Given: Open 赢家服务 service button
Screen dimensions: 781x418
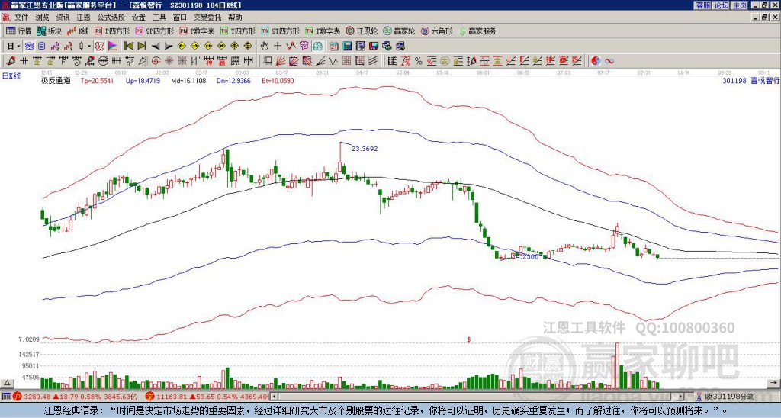Looking at the screenshot, I should (x=477, y=31).
